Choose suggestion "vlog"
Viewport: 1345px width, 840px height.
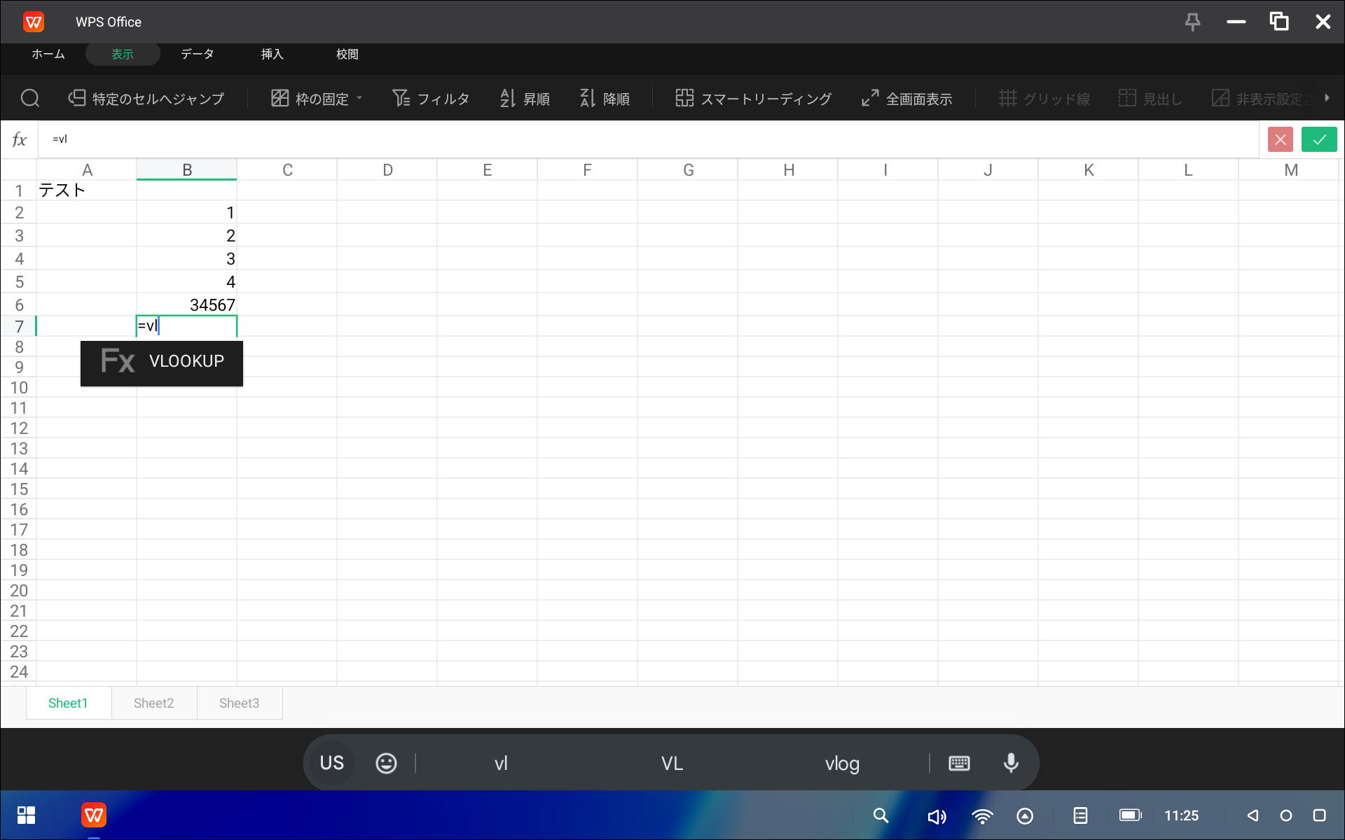842,764
